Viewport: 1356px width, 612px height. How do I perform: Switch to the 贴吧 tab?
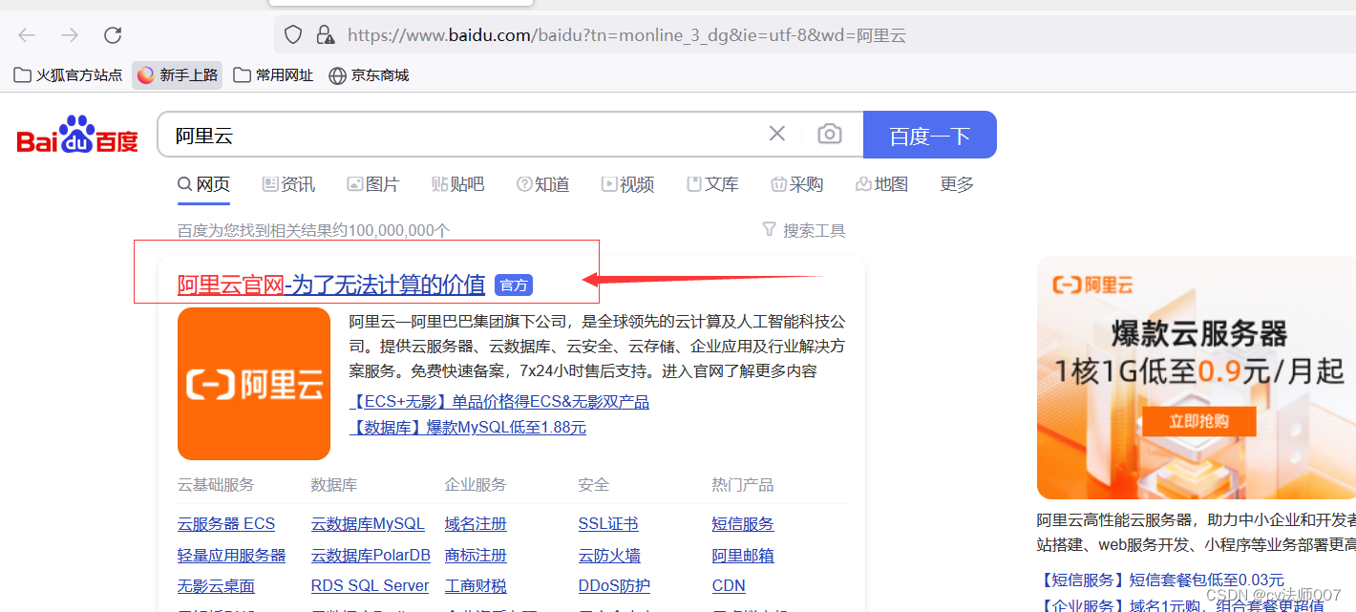(458, 184)
